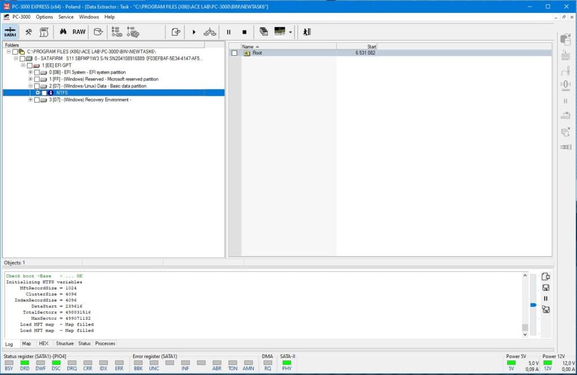The height and width of the screenshot is (375, 577).
Task: Open dropdown arrow beside the image toolbar icon
Action: tap(290, 32)
